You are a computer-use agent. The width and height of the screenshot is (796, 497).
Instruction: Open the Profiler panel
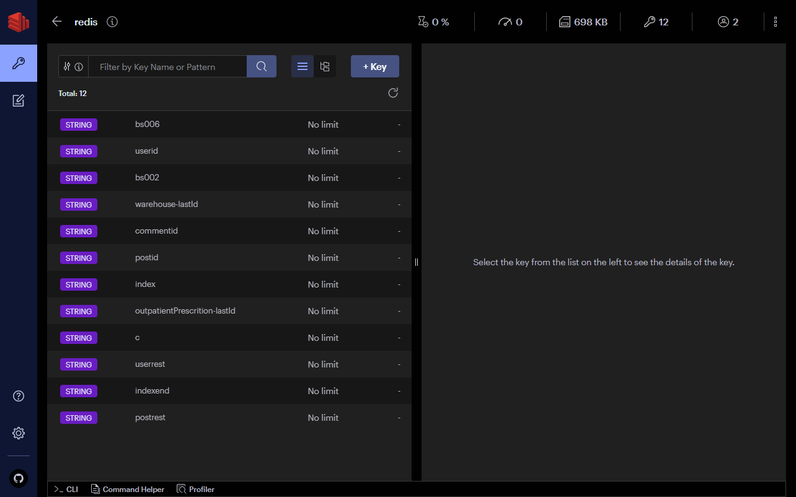click(x=196, y=490)
